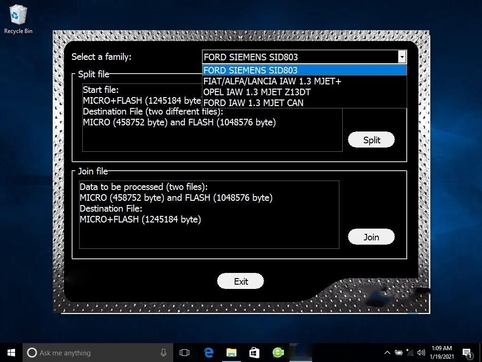This screenshot has width=482, height=362.
Task: Click the 'Start file:' text line
Action: [101, 90]
